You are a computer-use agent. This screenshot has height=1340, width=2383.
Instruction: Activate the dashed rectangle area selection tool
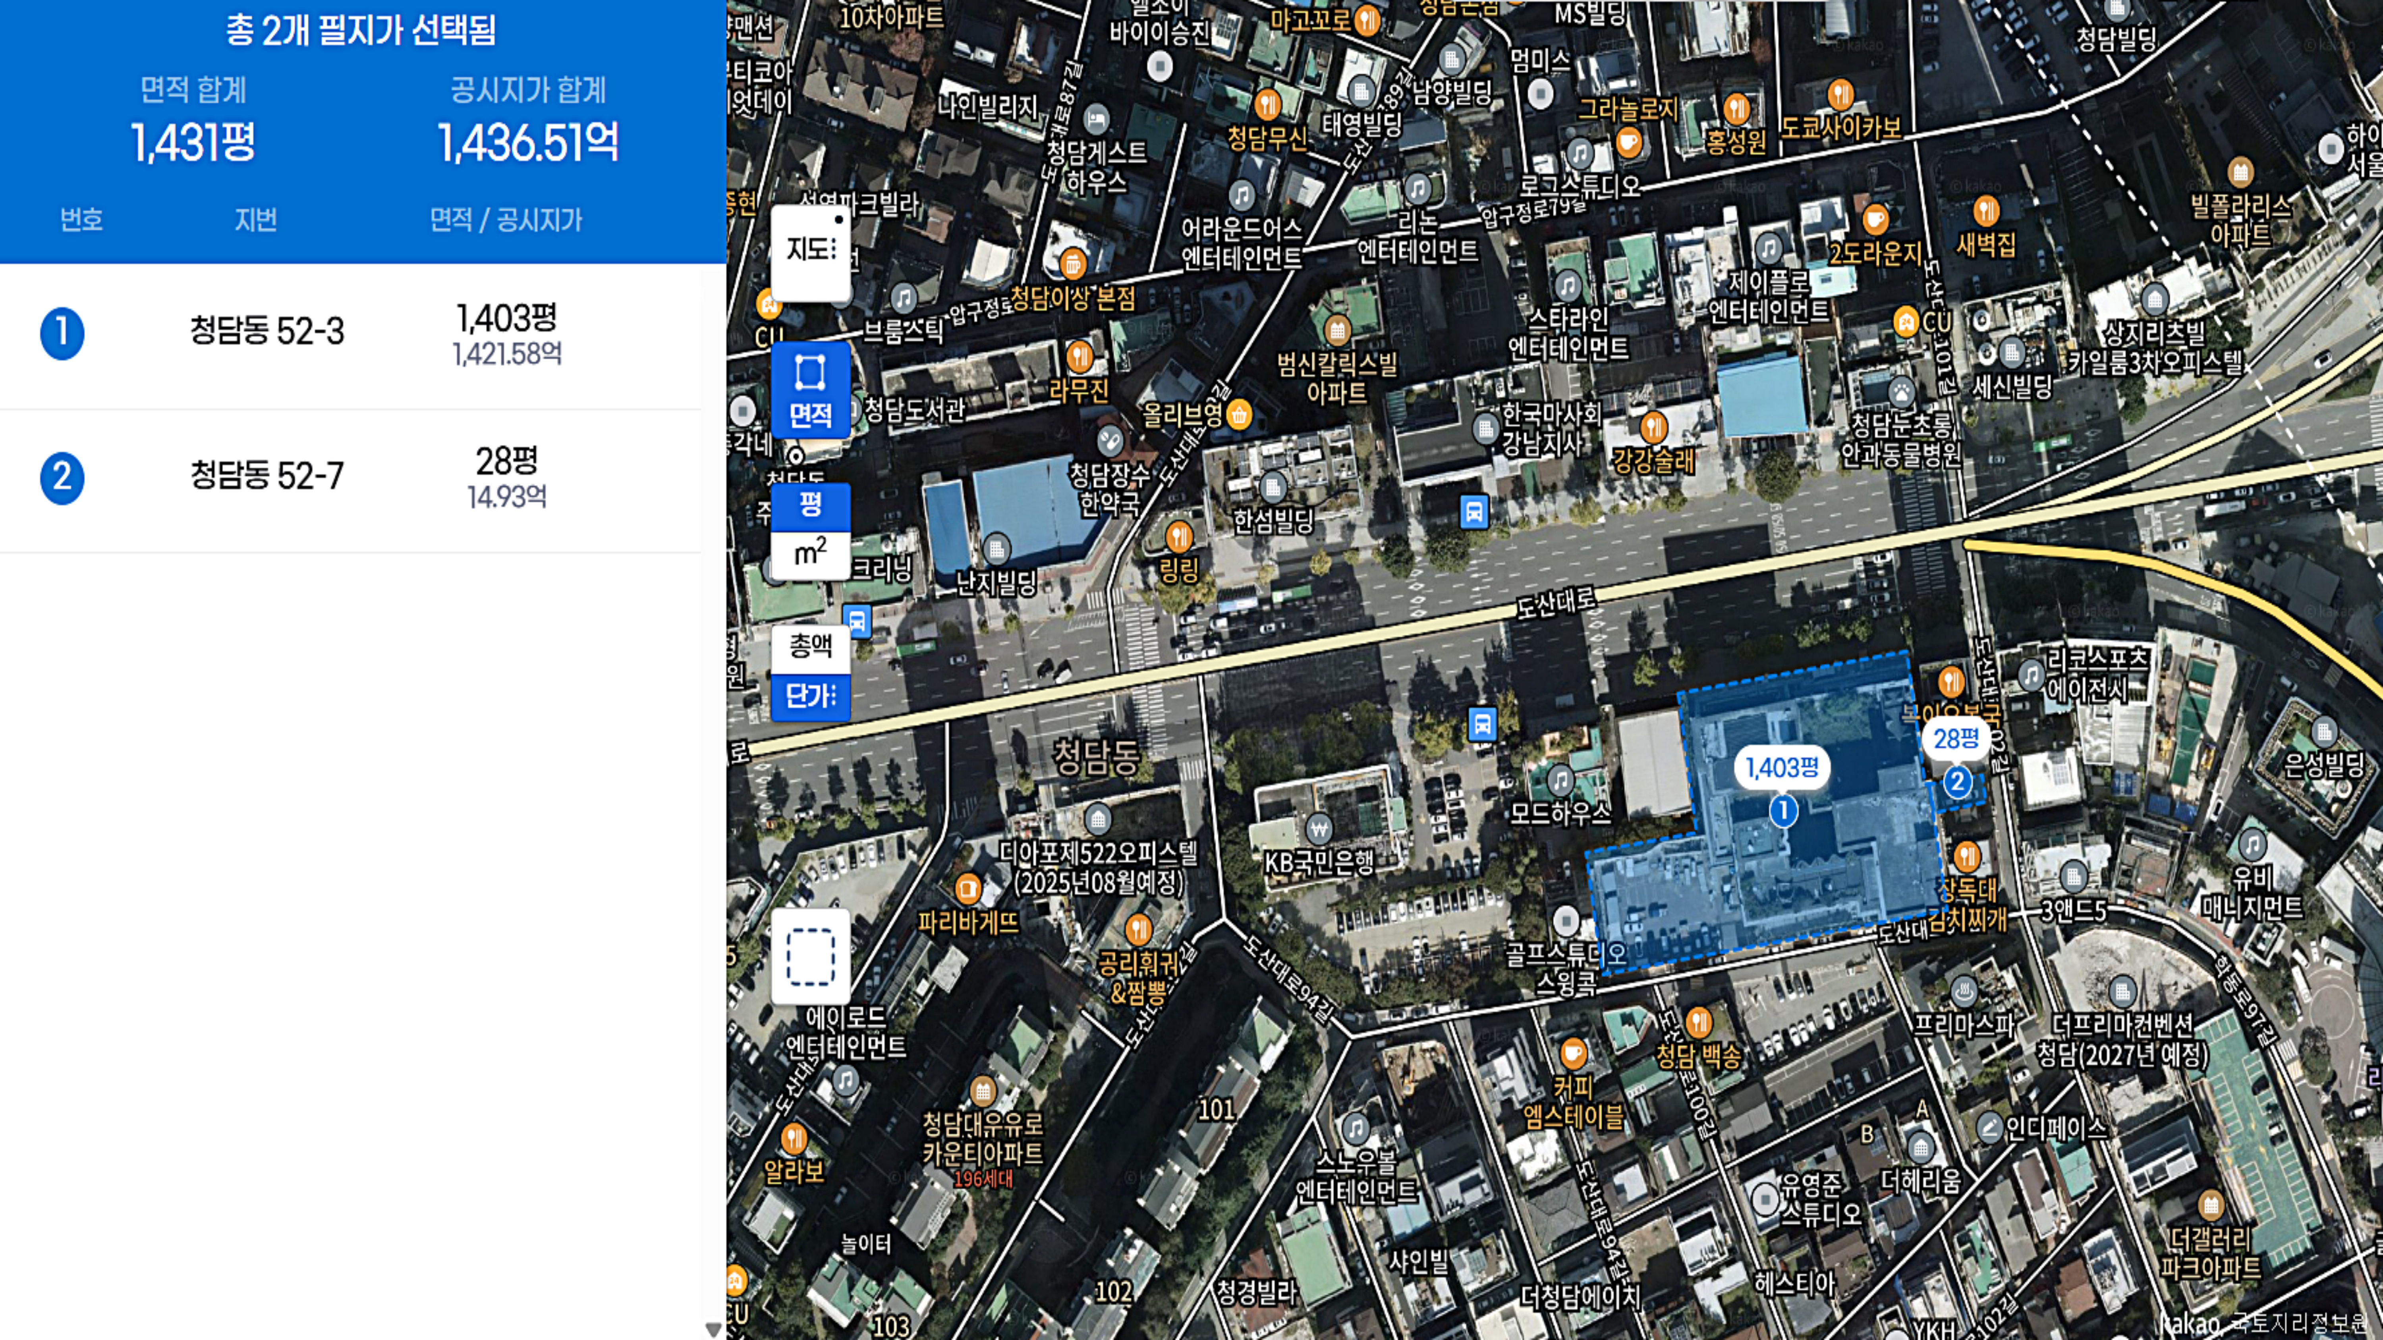(810, 956)
